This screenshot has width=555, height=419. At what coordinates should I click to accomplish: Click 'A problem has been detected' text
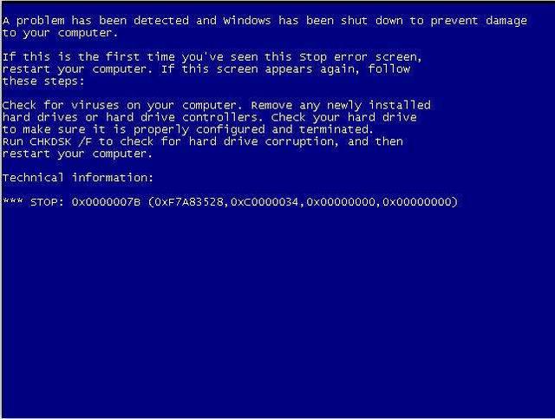(x=95, y=21)
